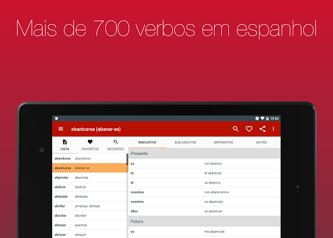Open the abrasar (queimar) entry

(x=90, y=225)
